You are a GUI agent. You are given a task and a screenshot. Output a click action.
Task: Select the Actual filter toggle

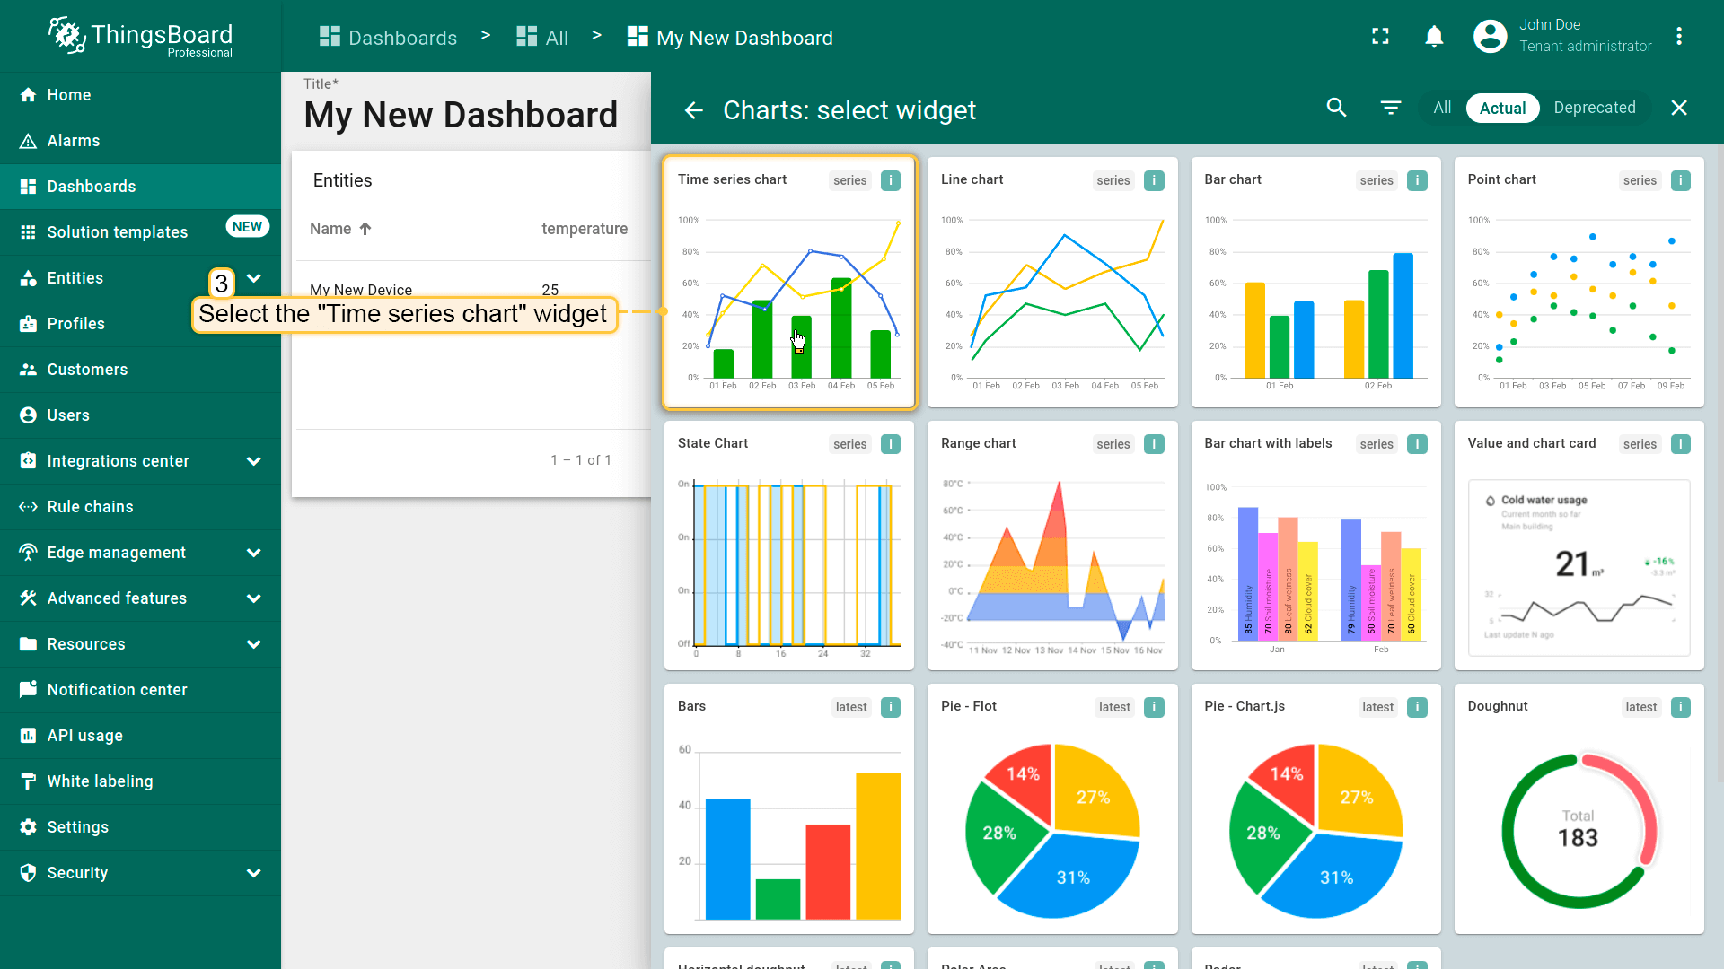click(x=1502, y=108)
